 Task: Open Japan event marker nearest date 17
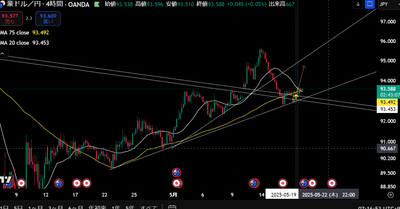77,183
